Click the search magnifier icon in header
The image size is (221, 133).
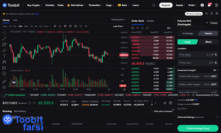[154, 5]
